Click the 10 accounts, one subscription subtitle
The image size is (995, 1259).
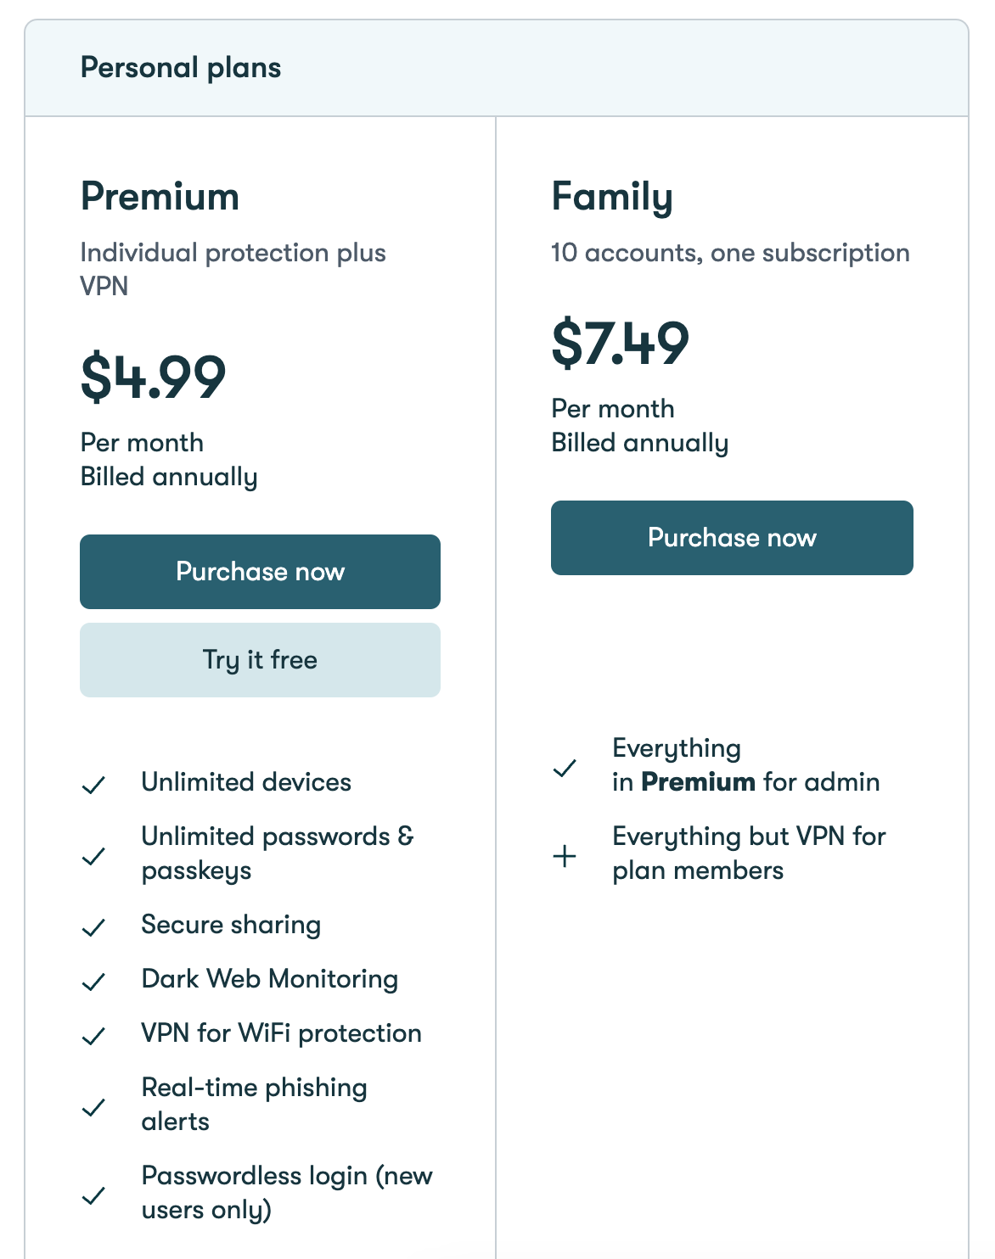(x=730, y=253)
